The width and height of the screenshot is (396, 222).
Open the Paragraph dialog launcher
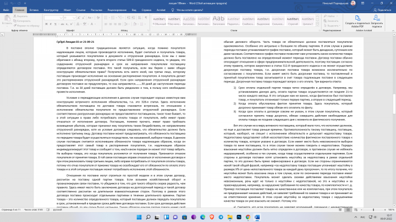[148, 31]
